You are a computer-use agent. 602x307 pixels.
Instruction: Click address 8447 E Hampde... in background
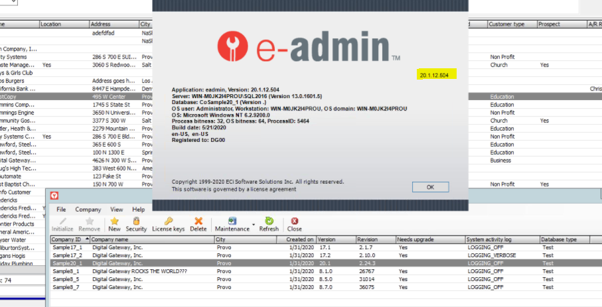[x=113, y=89]
